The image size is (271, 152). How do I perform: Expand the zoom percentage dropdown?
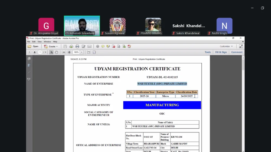coord(82,52)
